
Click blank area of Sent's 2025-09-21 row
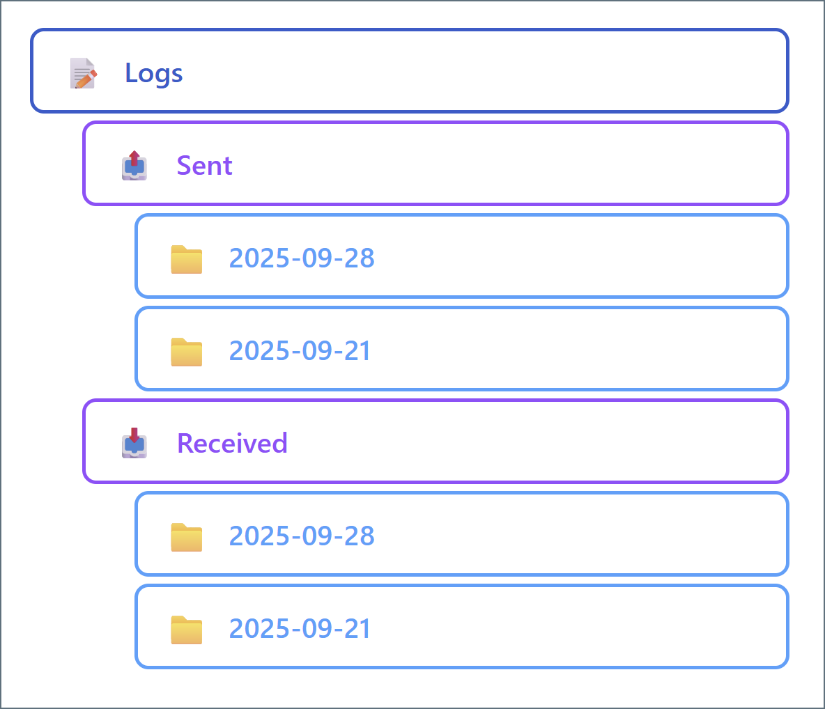click(x=578, y=350)
